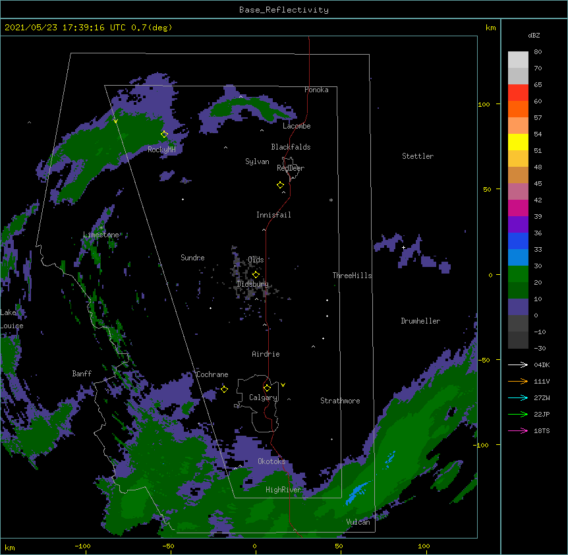Image resolution: width=568 pixels, height=555 pixels.
Task: Pick the magenta 39-42 dBZ swatch
Action: (518, 208)
